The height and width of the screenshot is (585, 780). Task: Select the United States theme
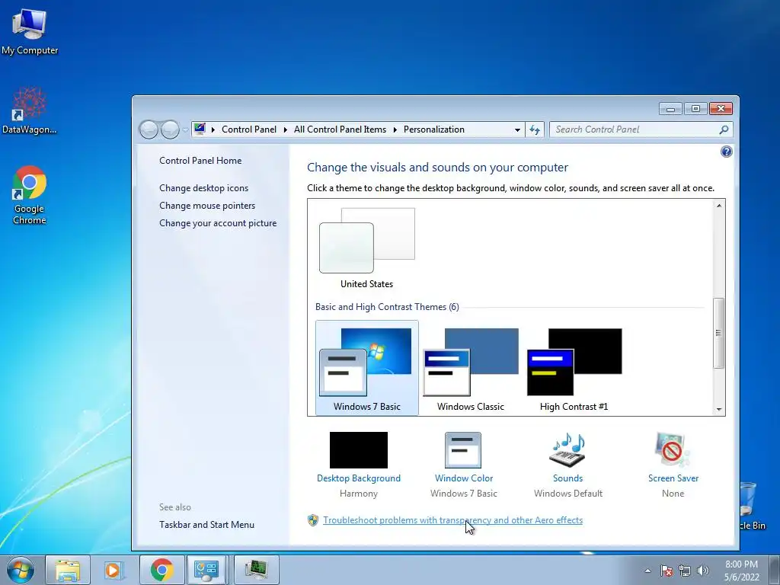tap(367, 248)
